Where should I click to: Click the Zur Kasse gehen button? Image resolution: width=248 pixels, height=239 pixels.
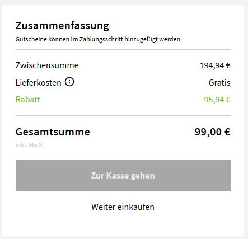[123, 176]
